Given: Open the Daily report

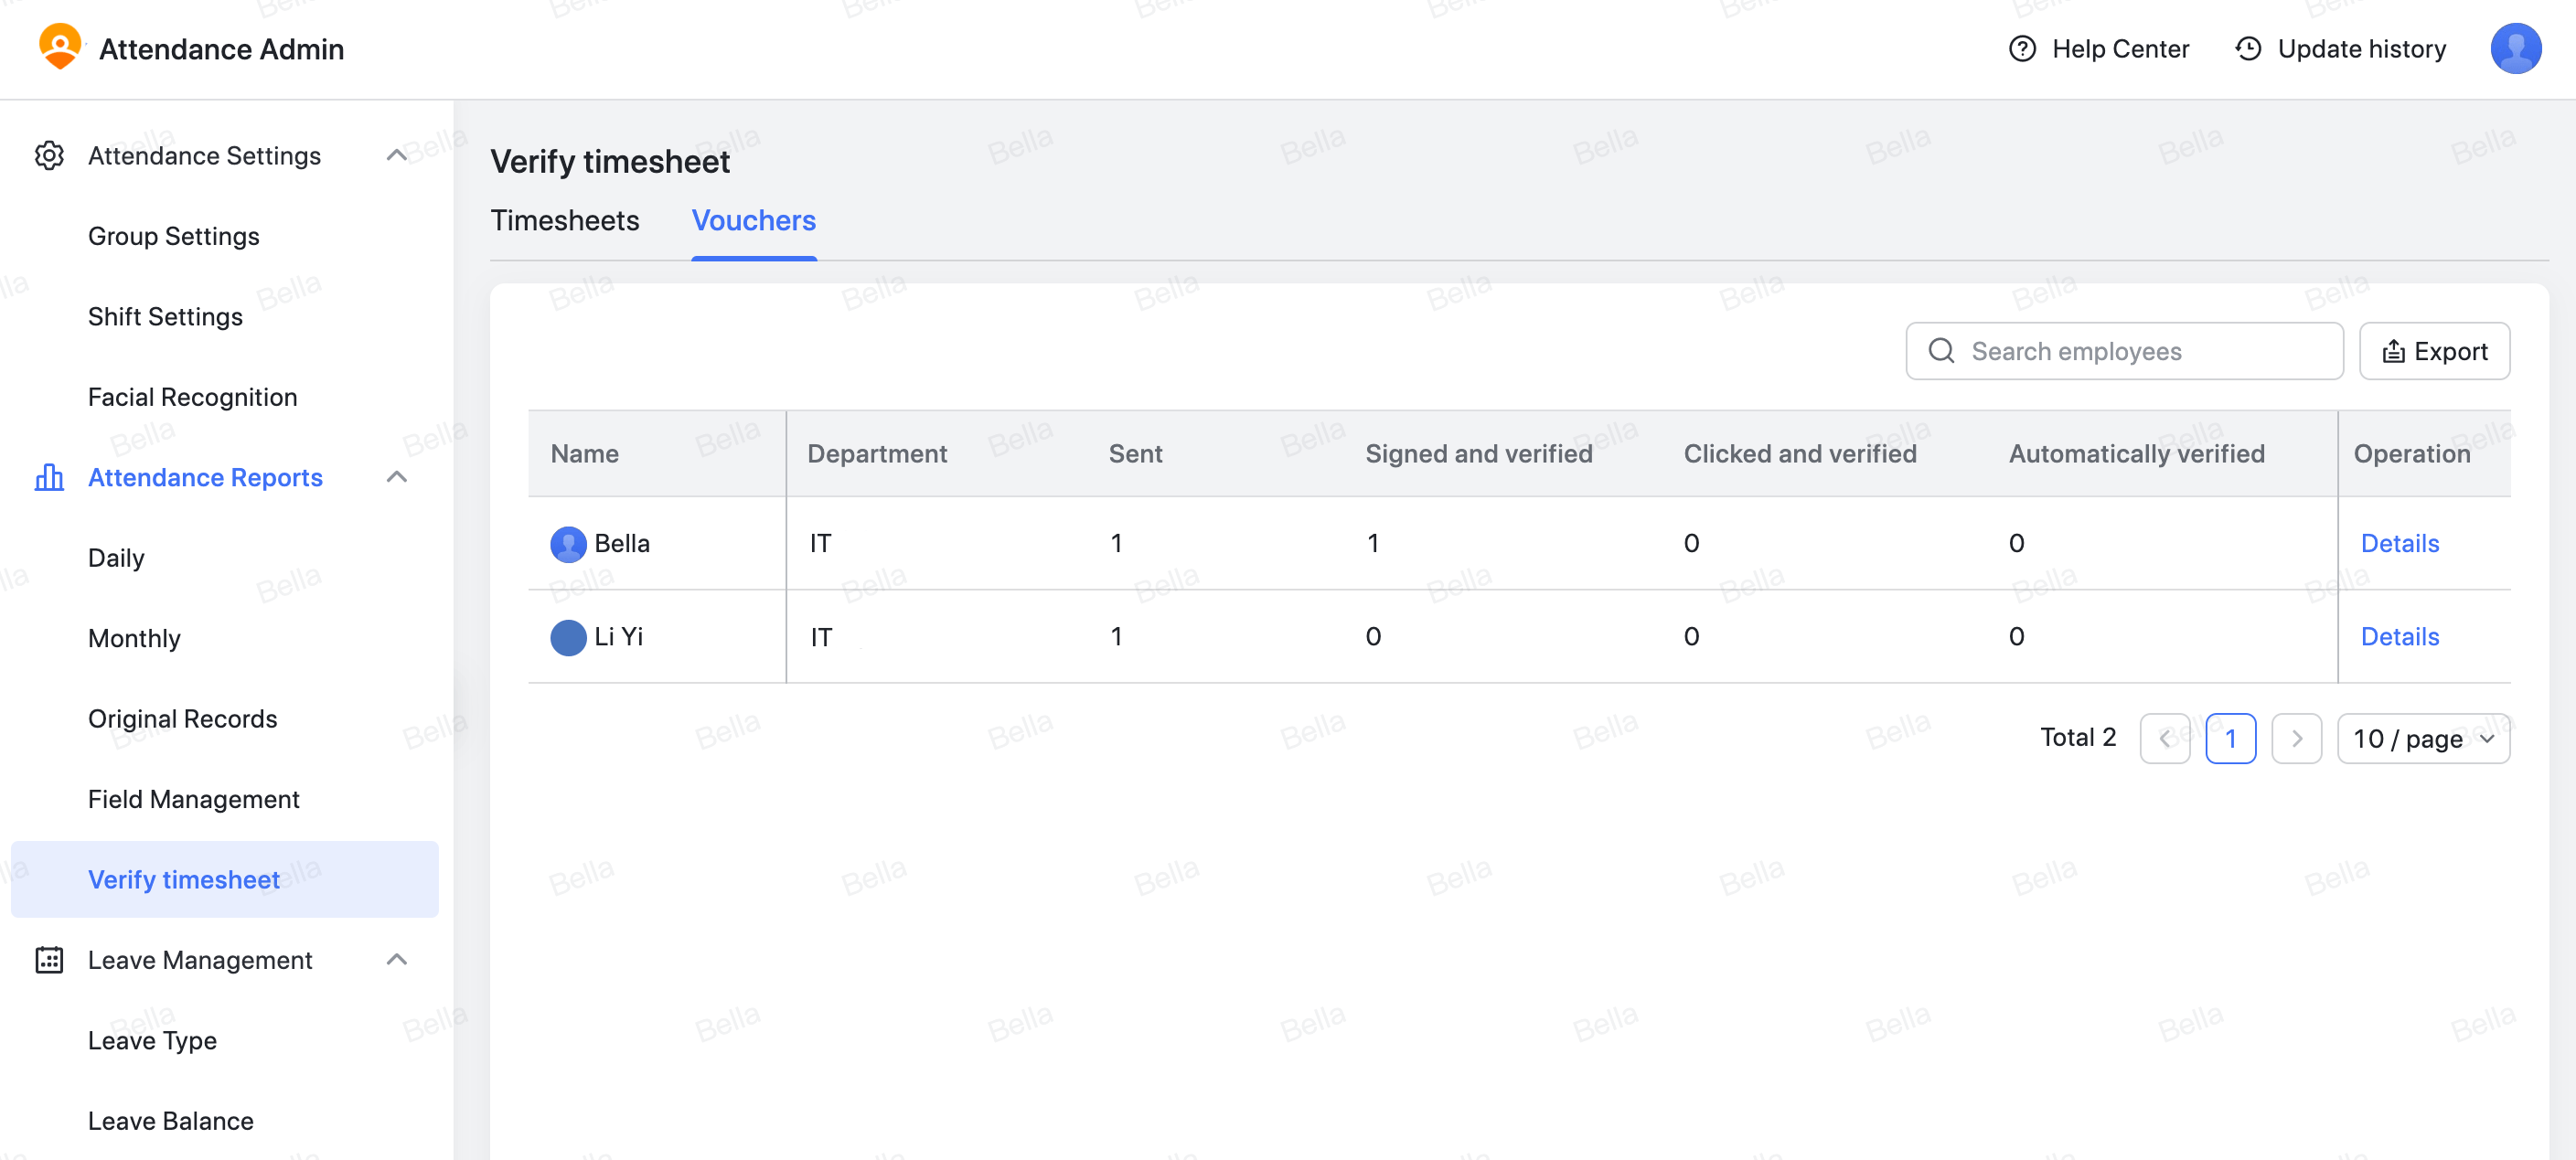Looking at the screenshot, I should pyautogui.click(x=116, y=558).
